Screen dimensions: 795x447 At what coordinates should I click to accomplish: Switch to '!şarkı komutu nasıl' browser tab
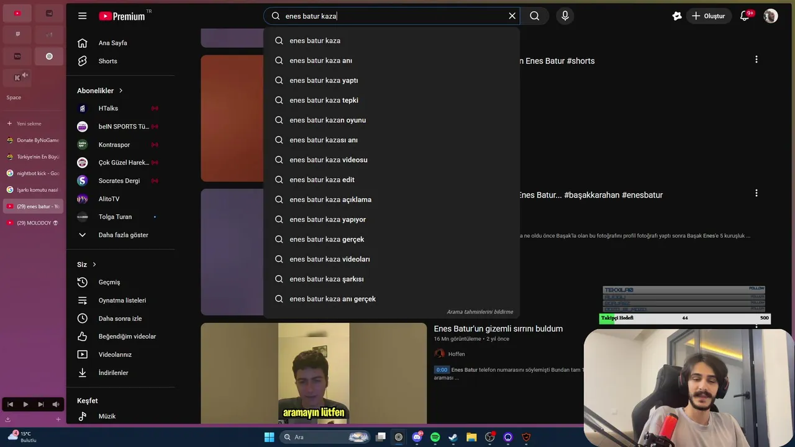point(33,190)
